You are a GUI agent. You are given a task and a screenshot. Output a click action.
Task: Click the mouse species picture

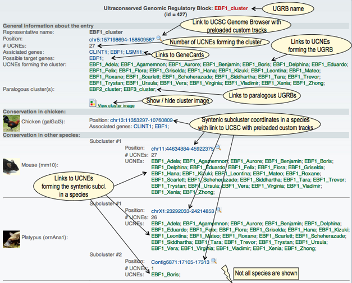(x=11, y=165)
